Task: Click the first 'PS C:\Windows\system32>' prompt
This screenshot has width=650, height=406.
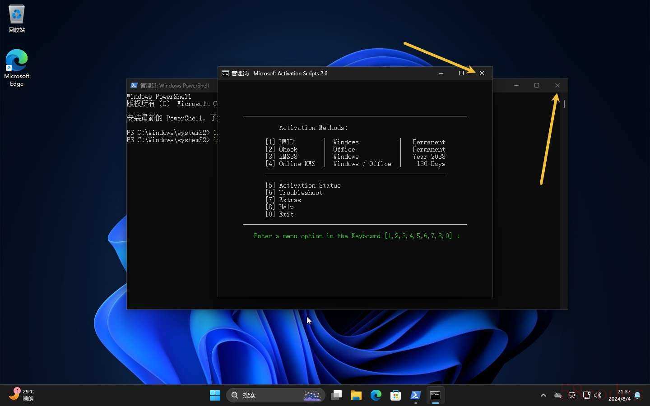Action: tap(168, 133)
